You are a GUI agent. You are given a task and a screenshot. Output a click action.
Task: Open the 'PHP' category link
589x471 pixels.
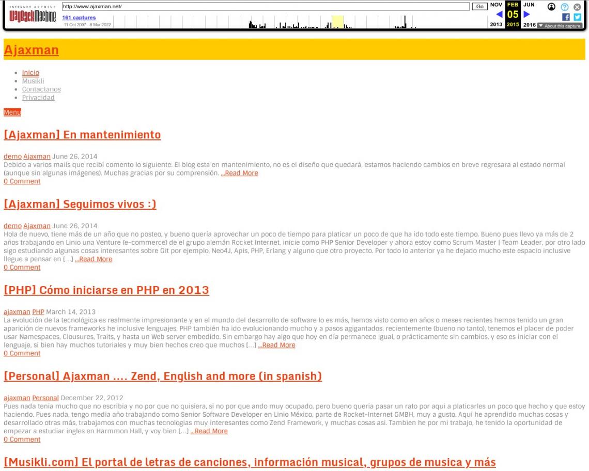point(38,312)
